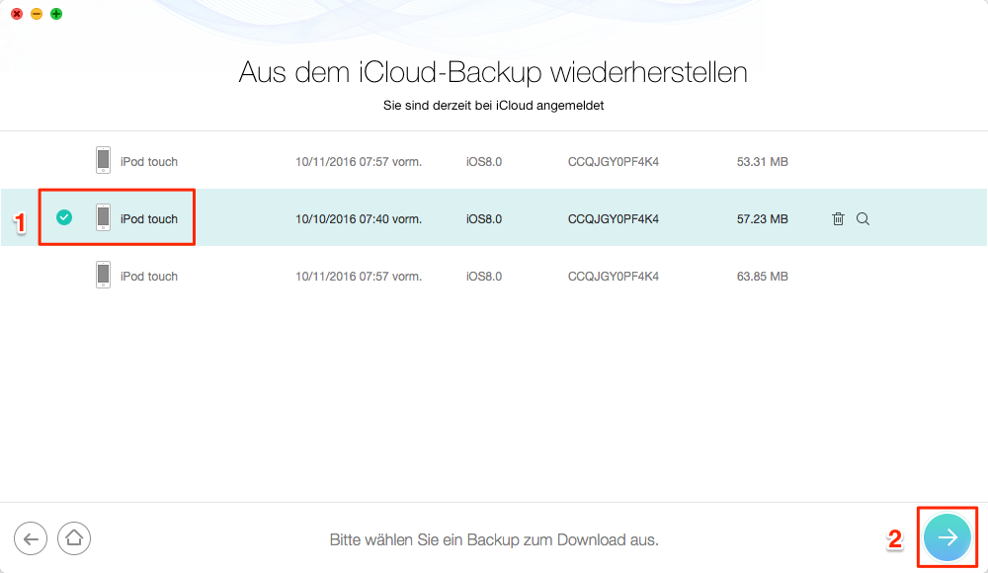
Task: Click iOS8.0 in the 53.31 MB row
Action: pos(484,162)
